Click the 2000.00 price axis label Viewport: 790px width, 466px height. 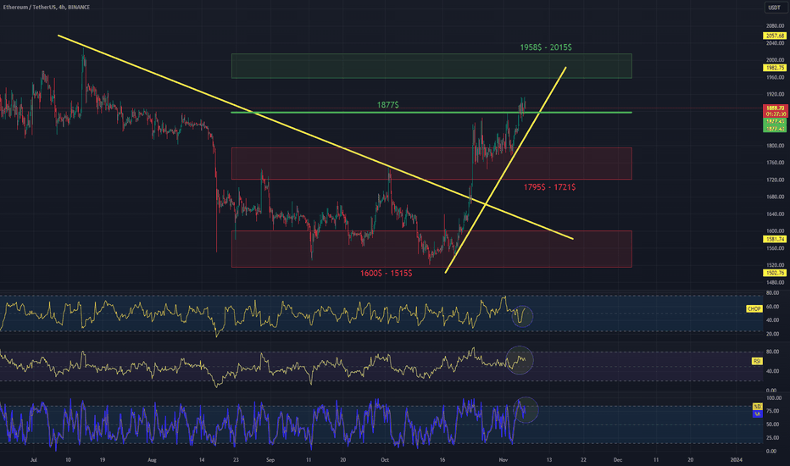coord(775,60)
